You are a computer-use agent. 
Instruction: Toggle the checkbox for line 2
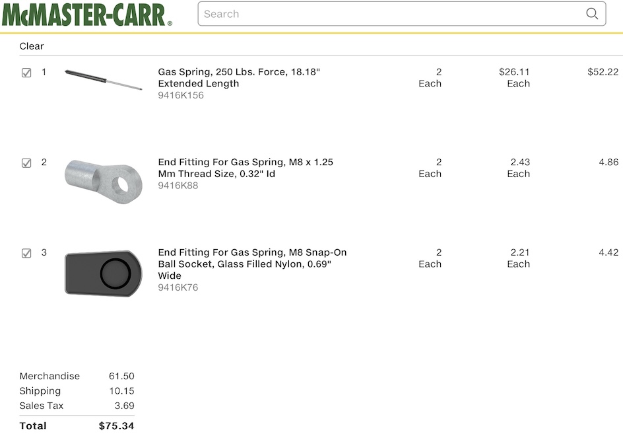tap(26, 163)
